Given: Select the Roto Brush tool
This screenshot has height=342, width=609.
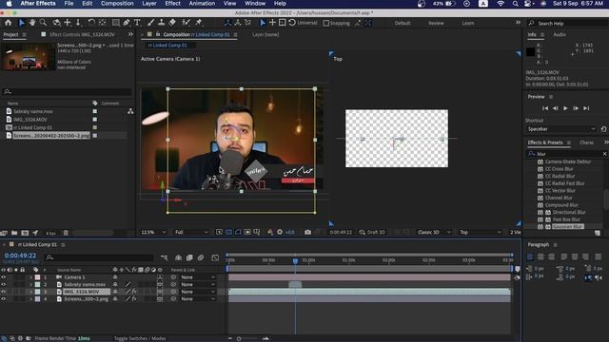Looking at the screenshot, I should click(187, 23).
